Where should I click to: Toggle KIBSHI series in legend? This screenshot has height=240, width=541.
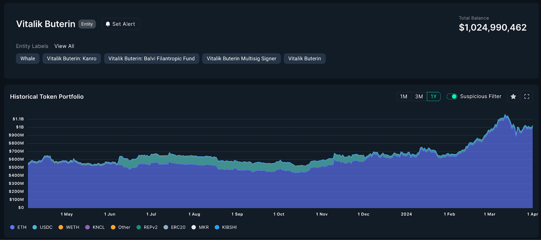coord(226,227)
